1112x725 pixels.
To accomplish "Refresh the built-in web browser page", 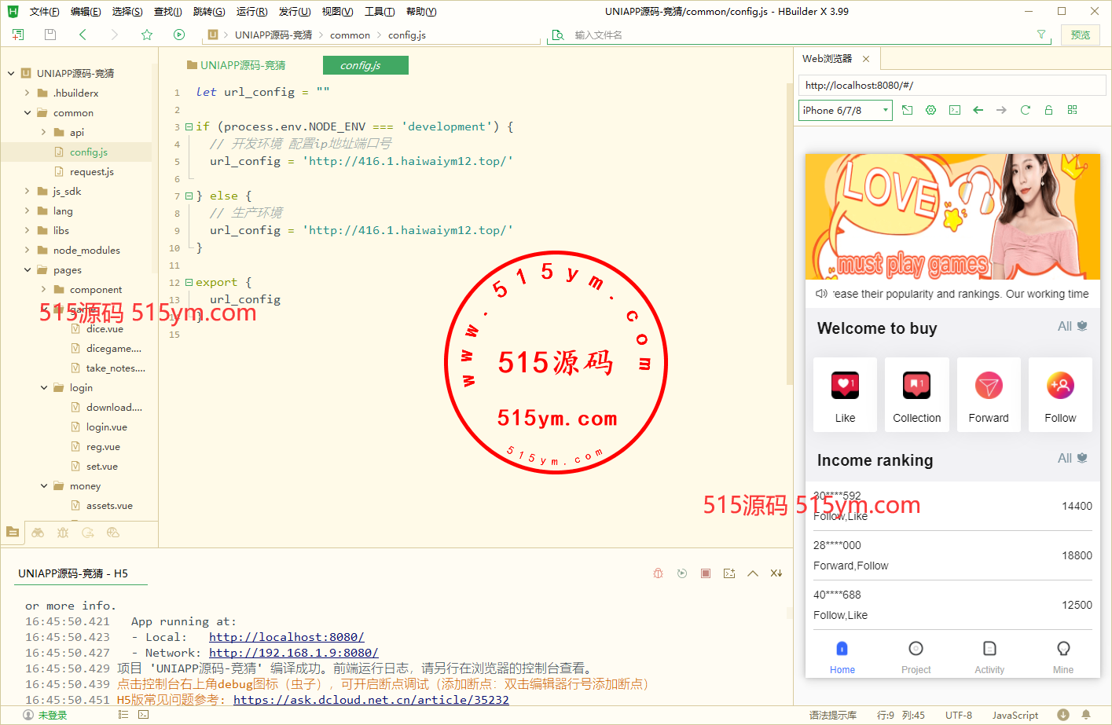I will pyautogui.click(x=1025, y=110).
